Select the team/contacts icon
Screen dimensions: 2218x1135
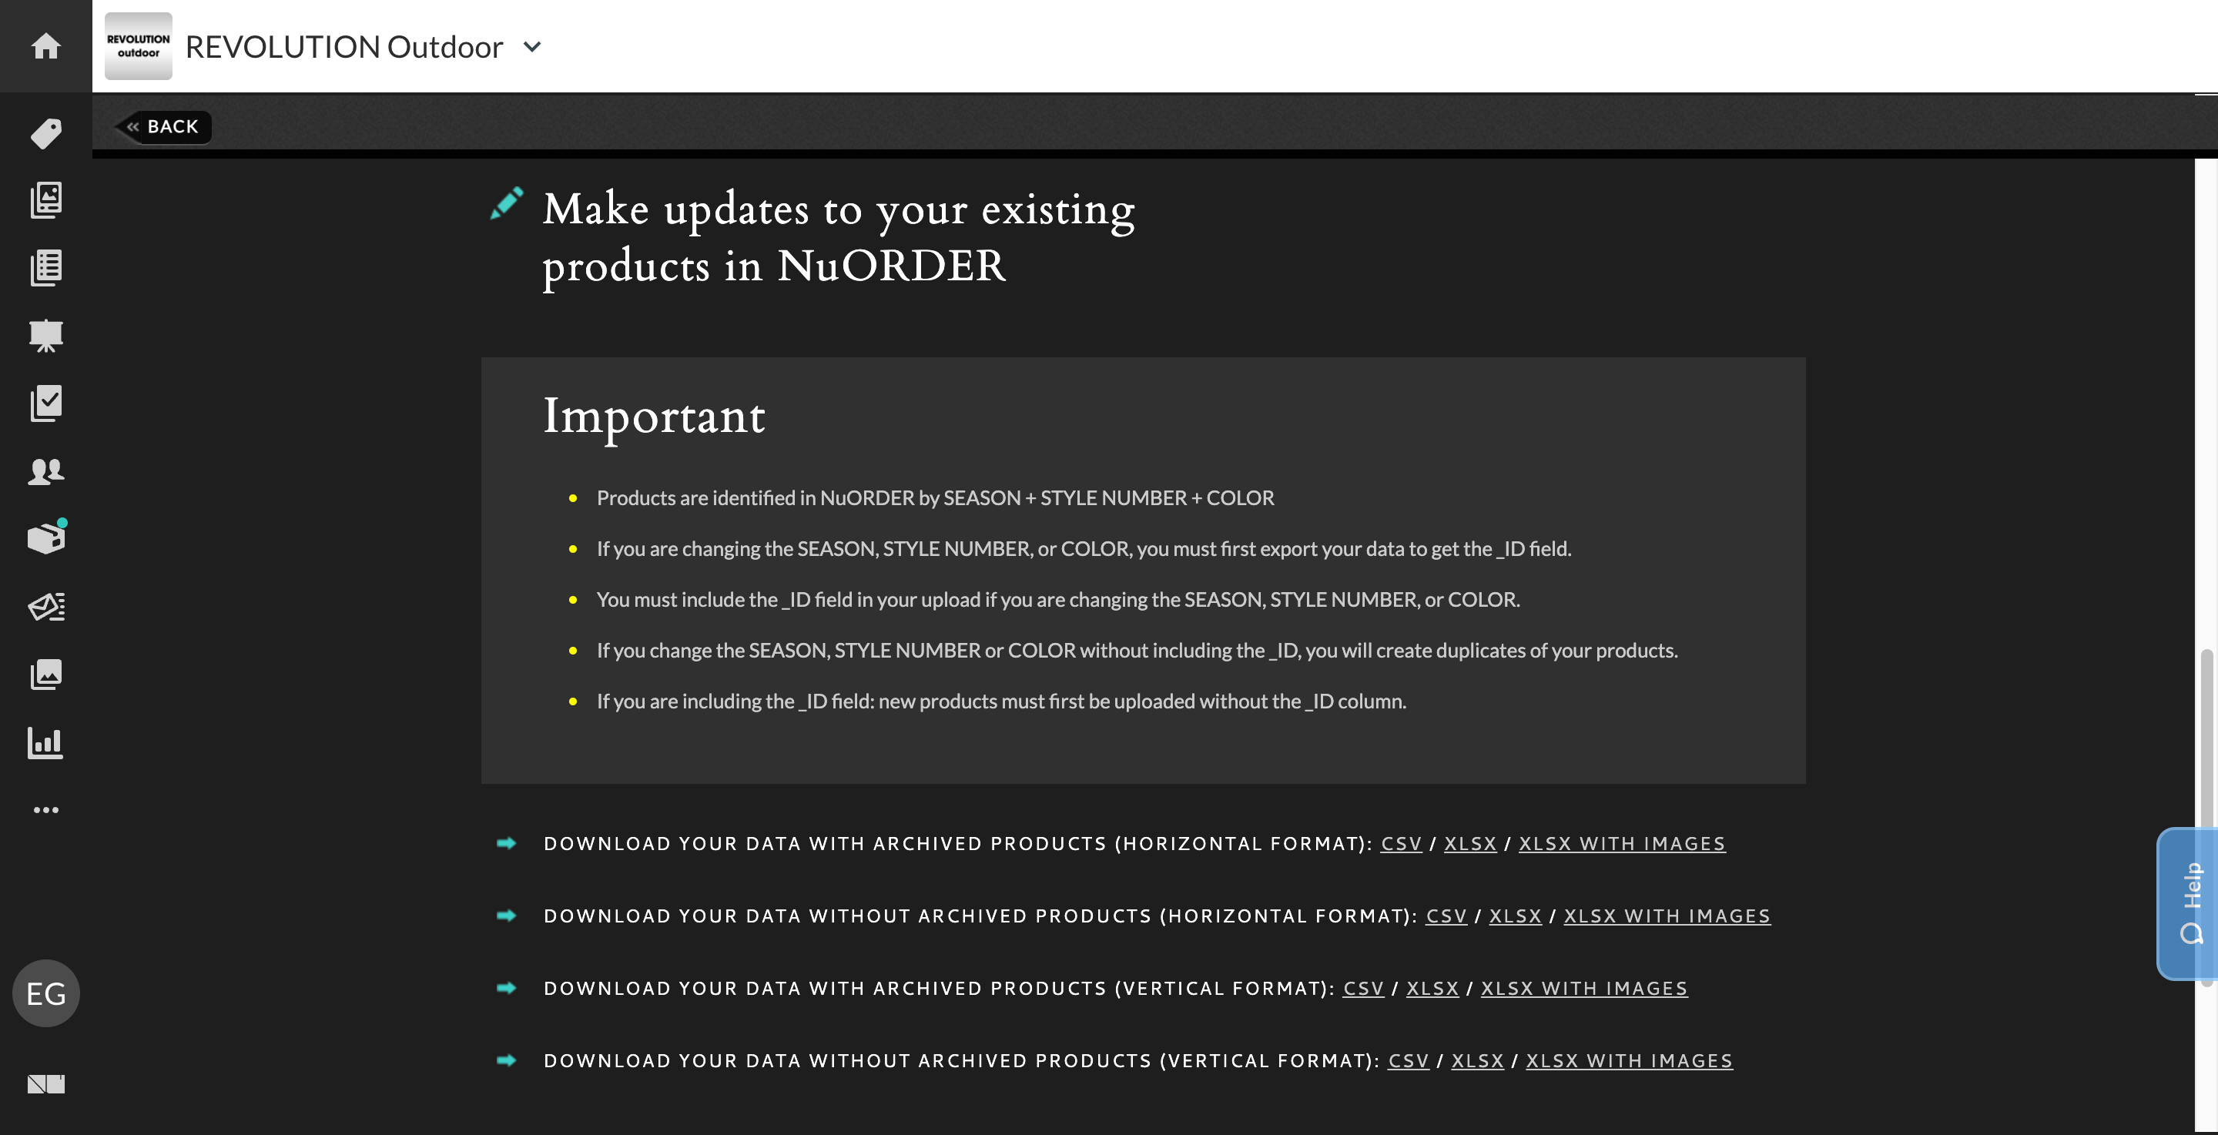(45, 470)
